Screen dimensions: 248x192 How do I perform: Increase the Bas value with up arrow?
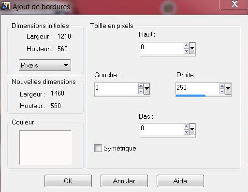click(186, 127)
